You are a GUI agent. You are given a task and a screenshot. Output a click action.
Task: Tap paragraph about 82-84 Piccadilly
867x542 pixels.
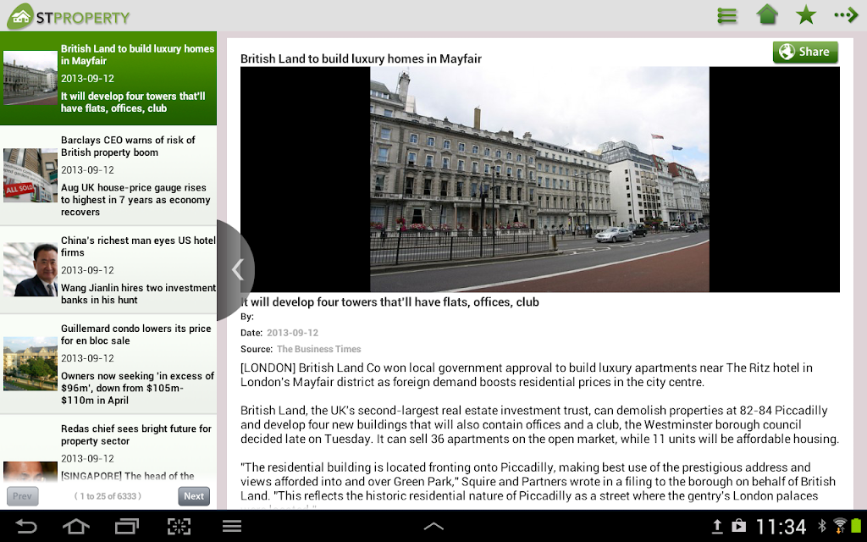click(539, 425)
